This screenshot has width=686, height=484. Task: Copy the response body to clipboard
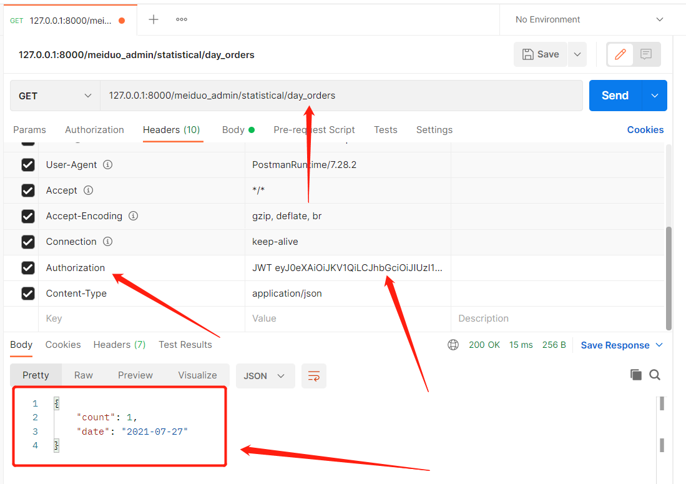[x=635, y=375]
